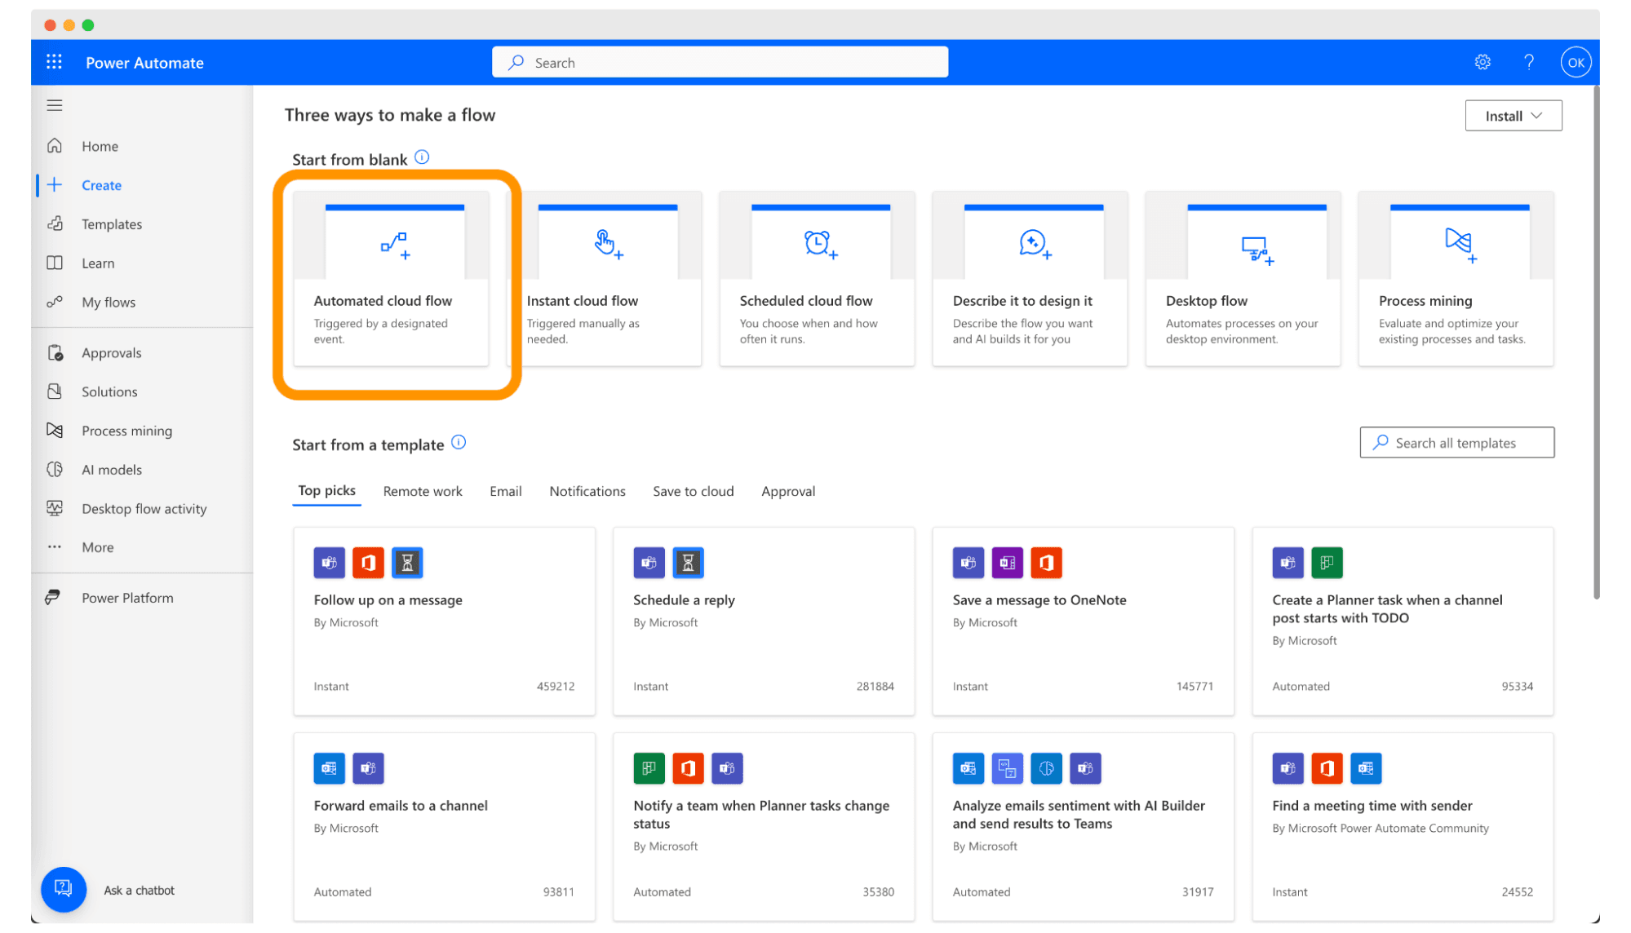Viewport: 1631px width, 933px height.
Task: Open the Save a message to OneNote template
Action: coord(1083,621)
